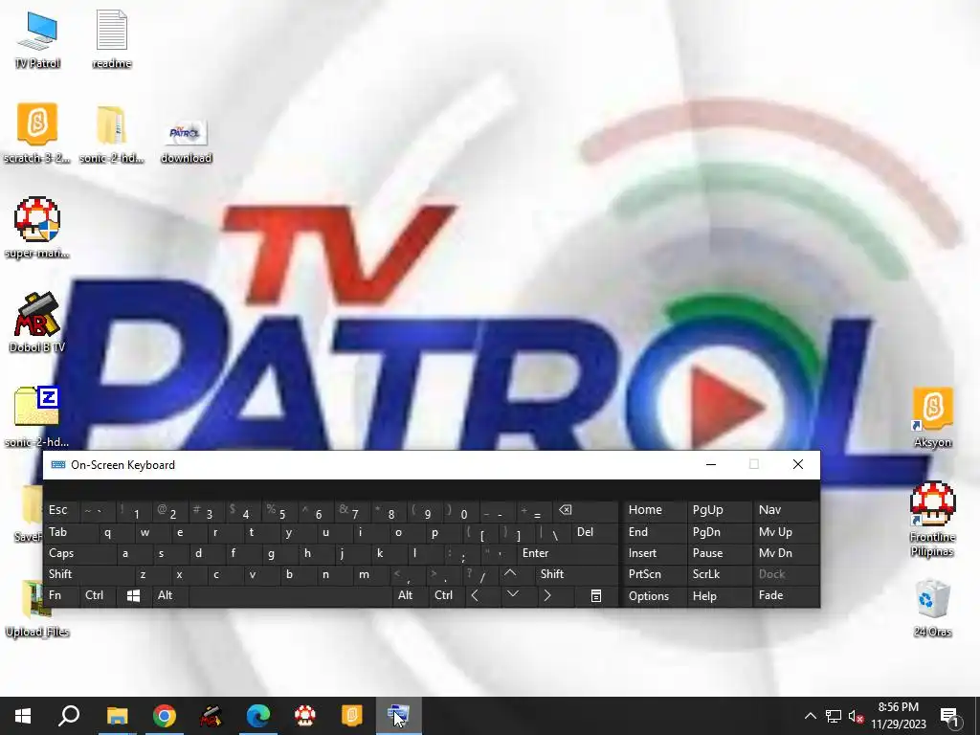Open the clock showing 8:56 PM
980x735 pixels.
(898, 716)
